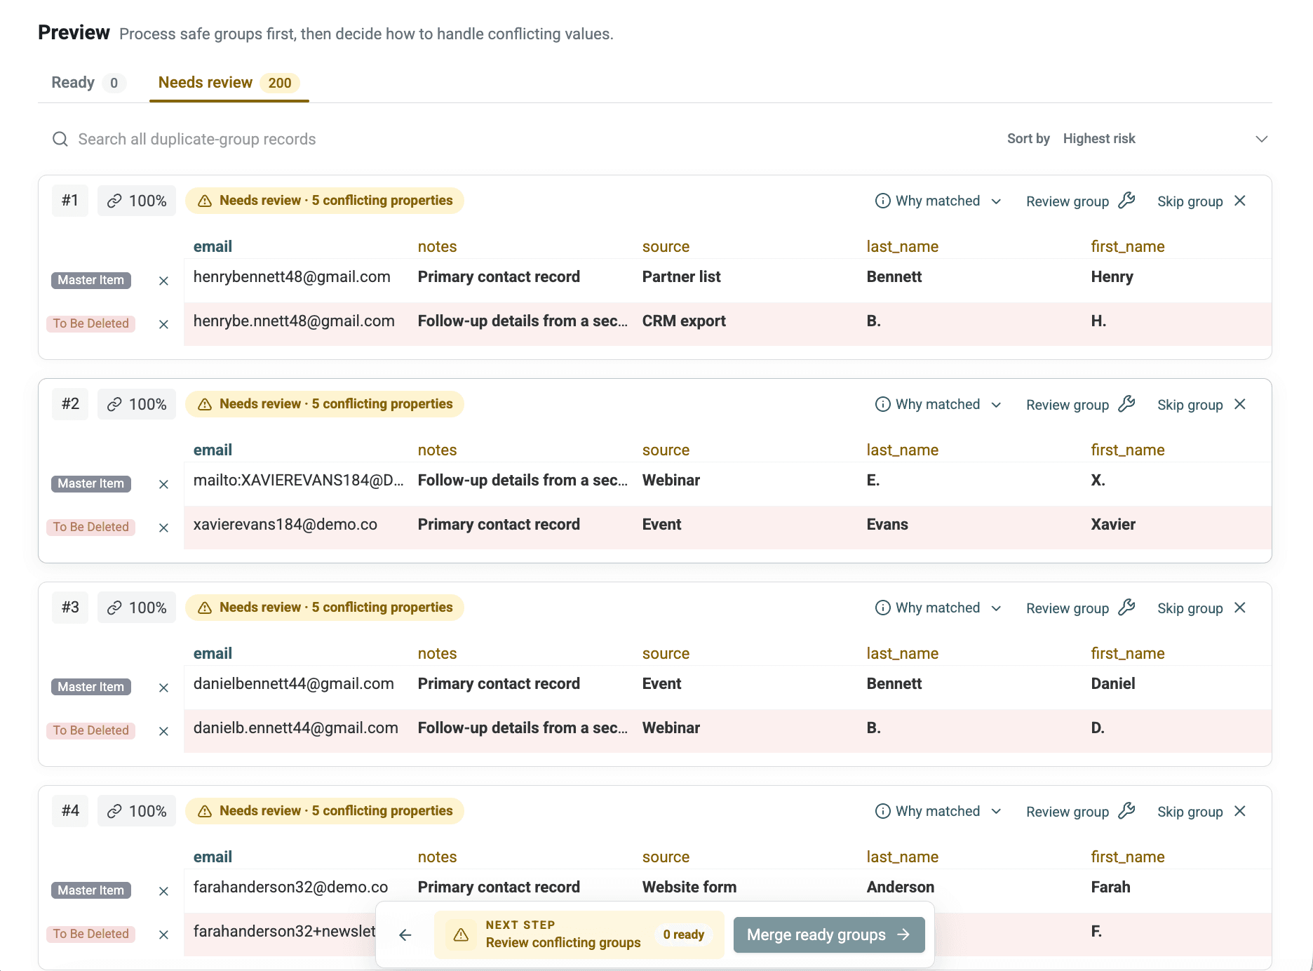Remove the xavierevans184@demo.co record
Screen dimensions: 1313x971
point(163,528)
